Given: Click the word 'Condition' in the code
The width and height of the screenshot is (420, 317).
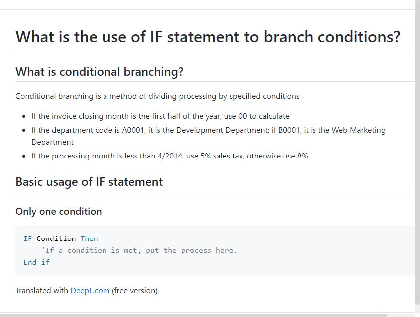Looking at the screenshot, I should click(56, 238).
